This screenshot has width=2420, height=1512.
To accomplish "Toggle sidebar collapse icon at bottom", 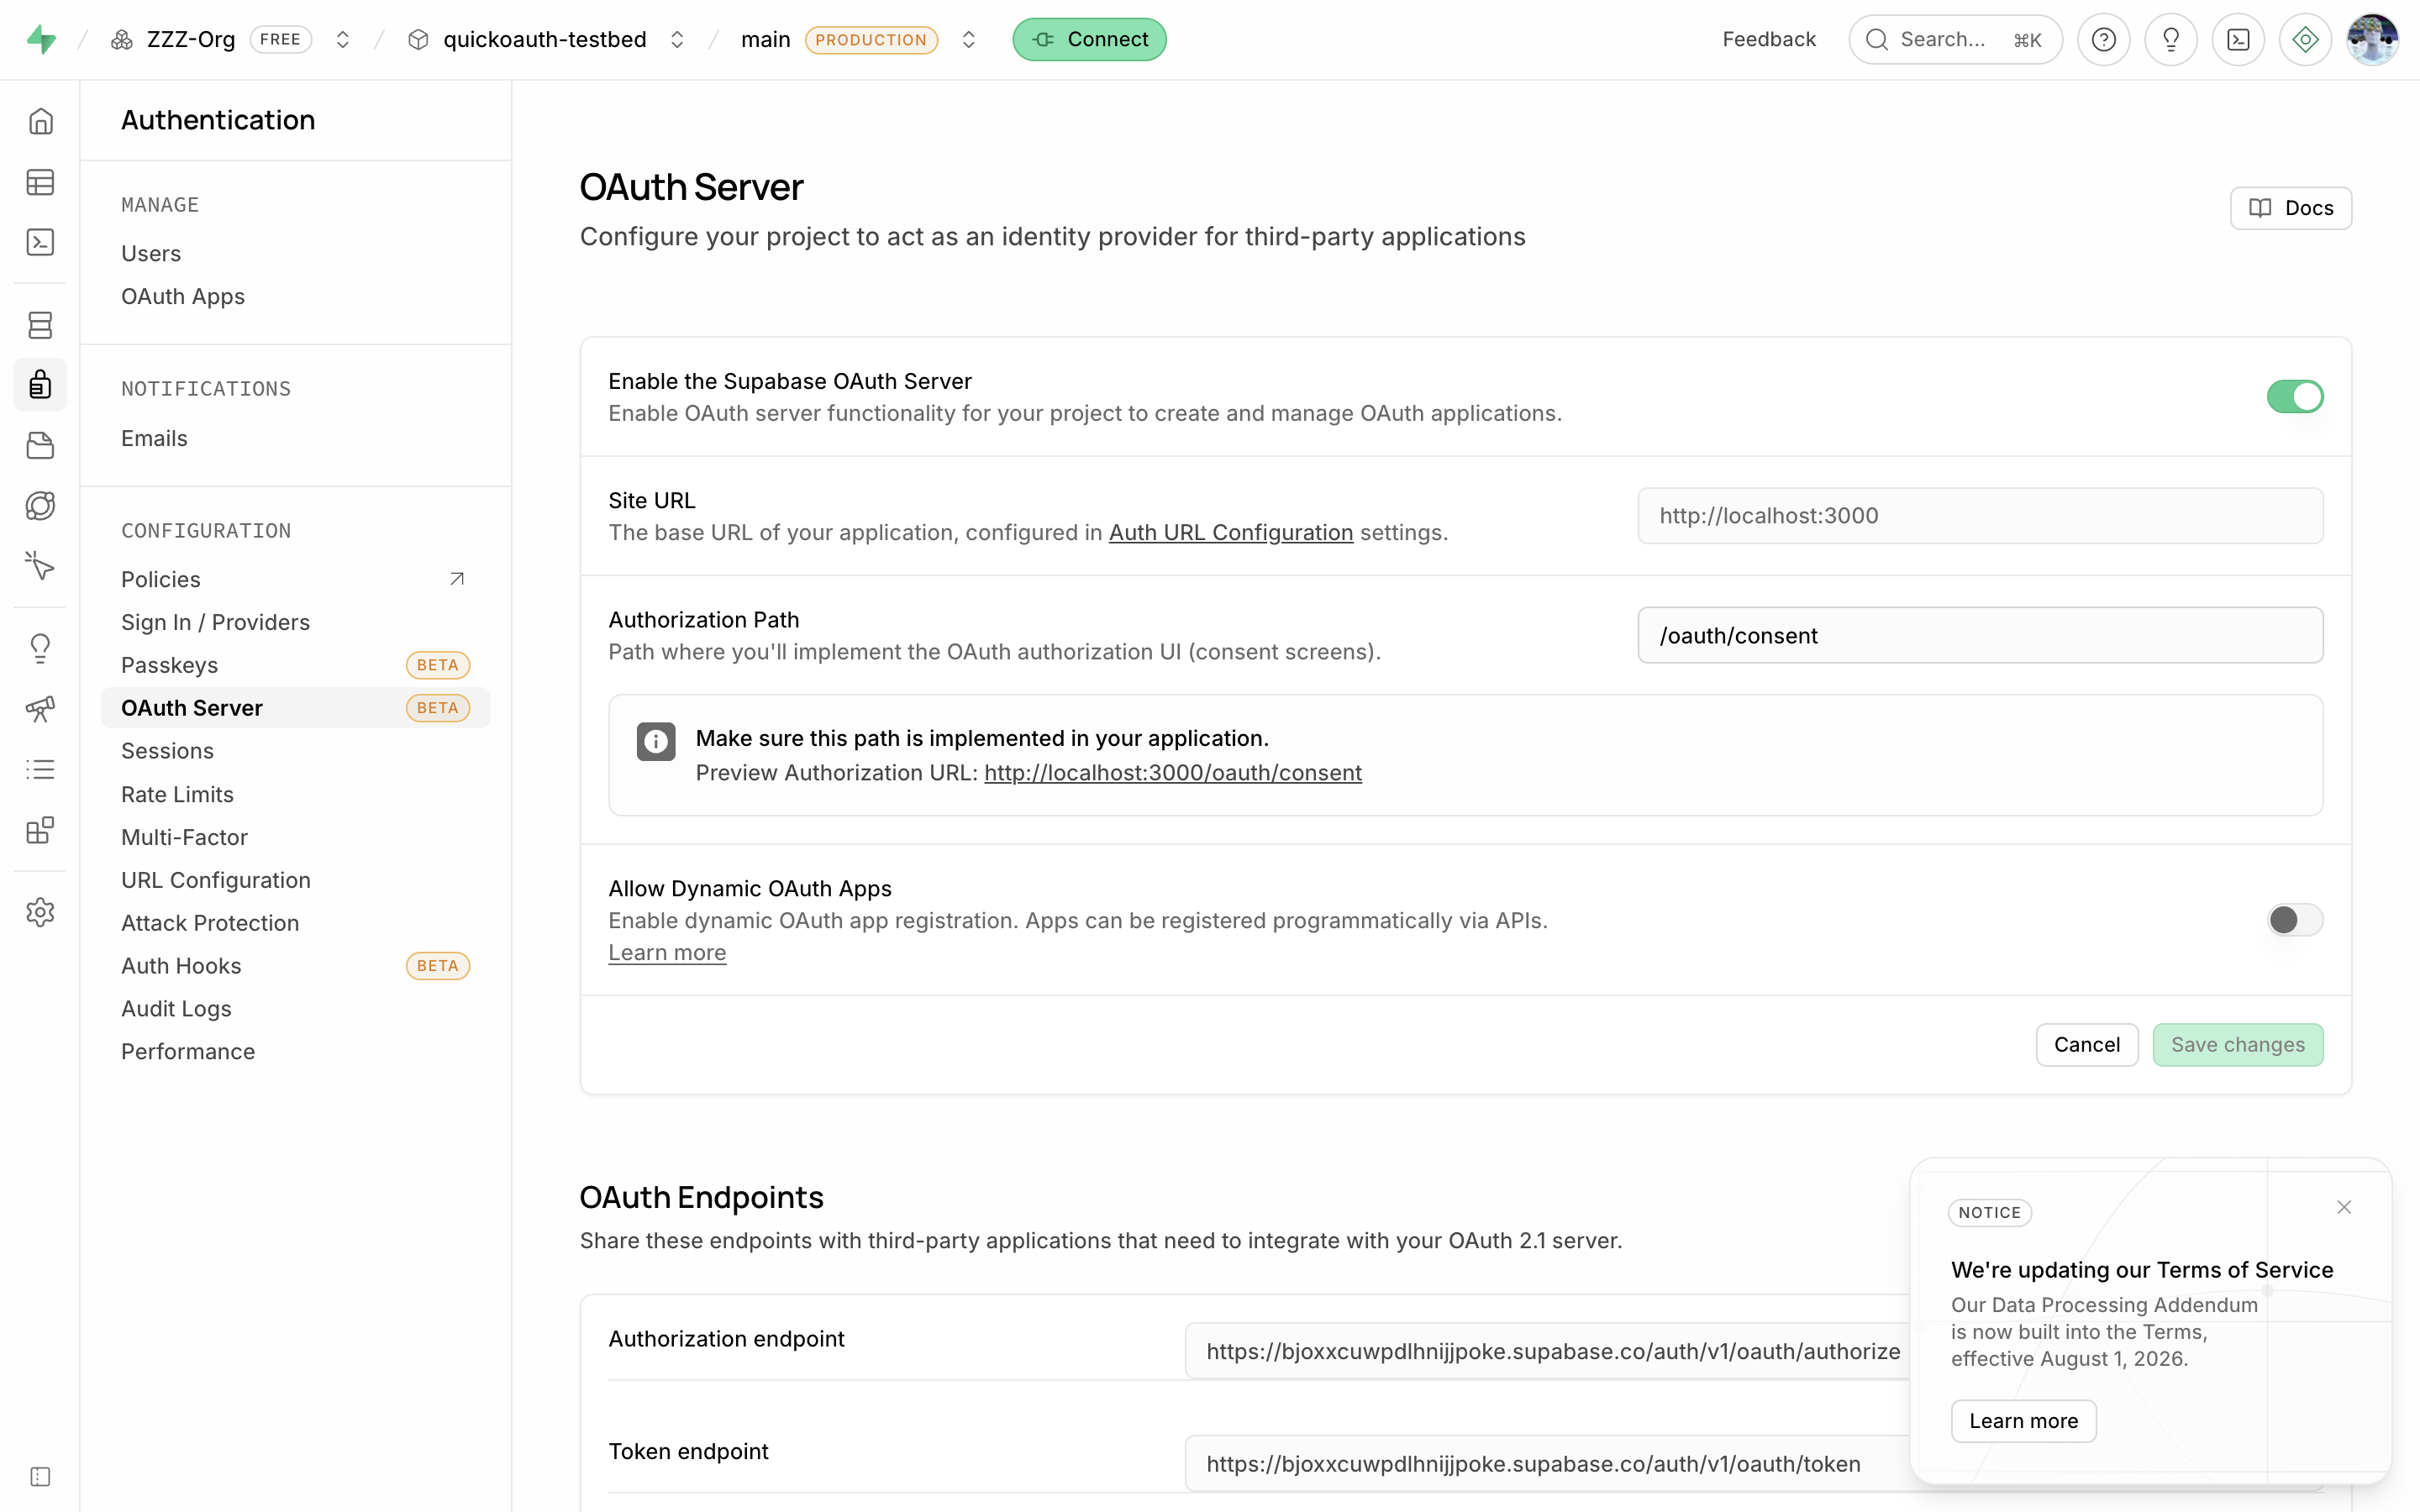I will tap(40, 1477).
